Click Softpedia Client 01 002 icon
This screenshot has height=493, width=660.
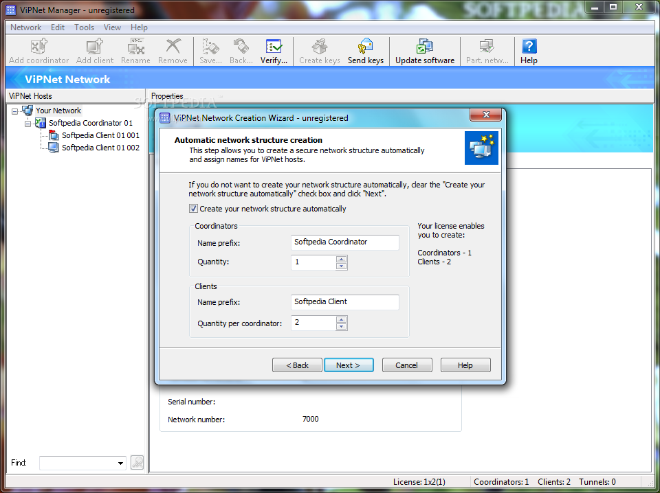54,148
